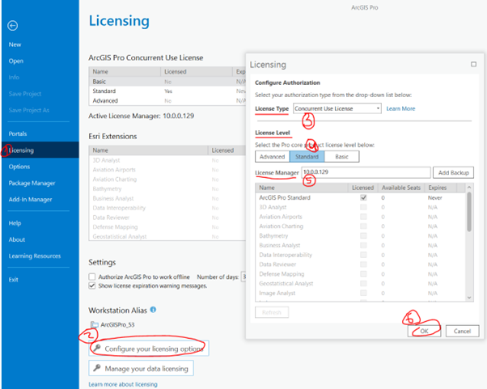Open the Options menu item
The height and width of the screenshot is (389, 487).
point(19,167)
